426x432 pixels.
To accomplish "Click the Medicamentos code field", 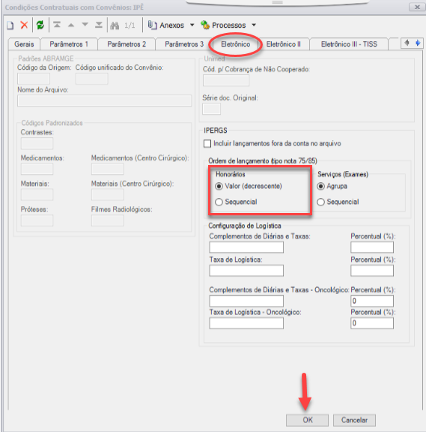I will click(37, 169).
